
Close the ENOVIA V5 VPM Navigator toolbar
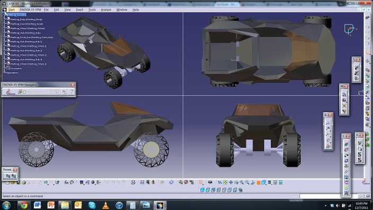pos(73,85)
